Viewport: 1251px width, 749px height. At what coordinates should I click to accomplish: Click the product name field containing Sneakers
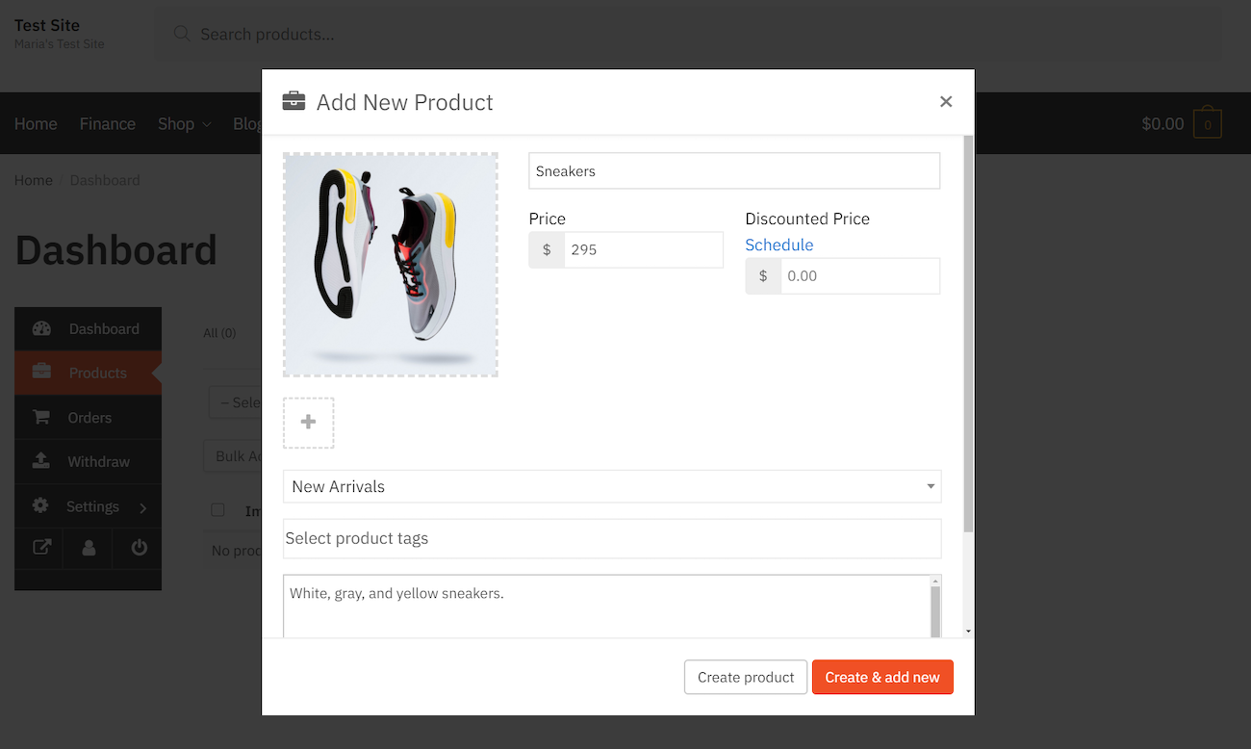[x=734, y=170]
